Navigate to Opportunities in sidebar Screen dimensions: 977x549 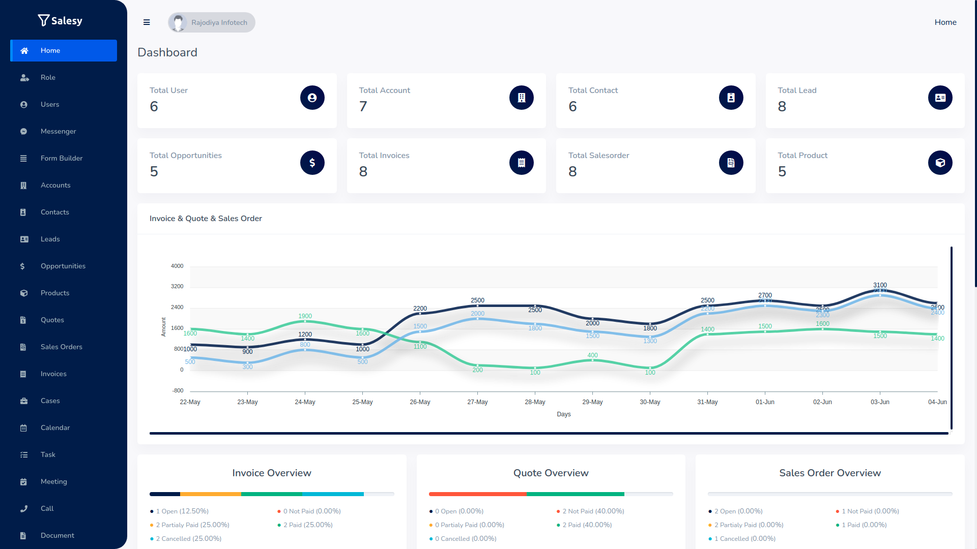coord(63,266)
